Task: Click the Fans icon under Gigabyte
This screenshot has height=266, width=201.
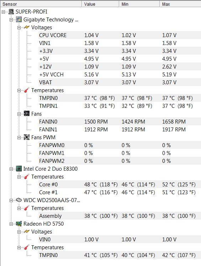Action: pyautogui.click(x=27, y=114)
